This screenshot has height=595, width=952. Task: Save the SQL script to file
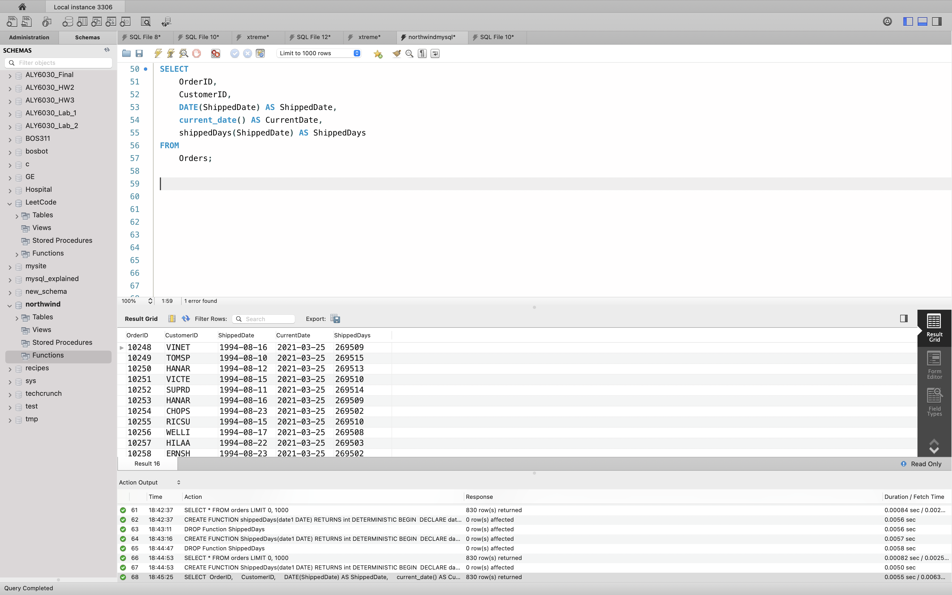pyautogui.click(x=139, y=53)
